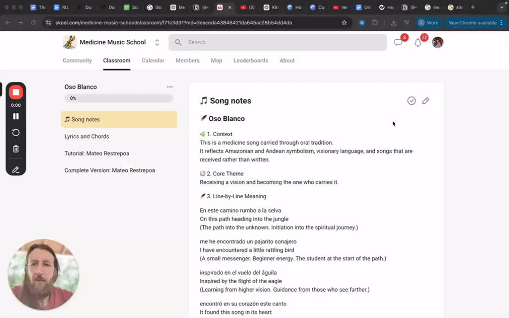Viewport: 509px width, 318px height.
Task: Check the Oso Blanco 0% progress bar
Action: [118, 98]
